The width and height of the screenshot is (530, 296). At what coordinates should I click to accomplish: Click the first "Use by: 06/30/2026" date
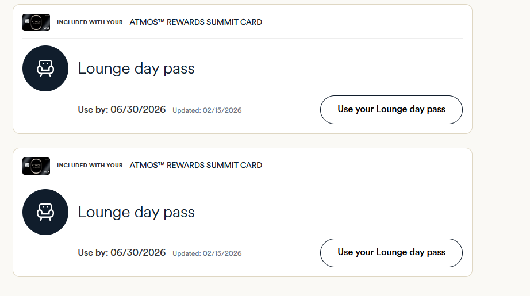click(122, 109)
